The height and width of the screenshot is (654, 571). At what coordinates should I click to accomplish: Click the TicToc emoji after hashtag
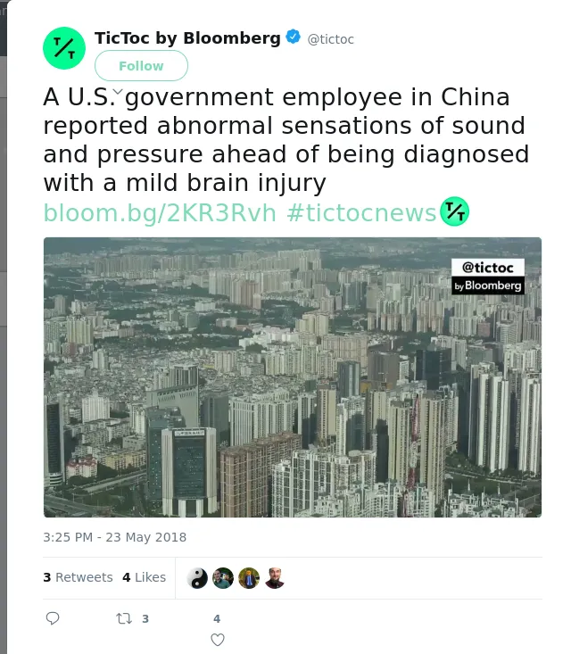tap(455, 211)
